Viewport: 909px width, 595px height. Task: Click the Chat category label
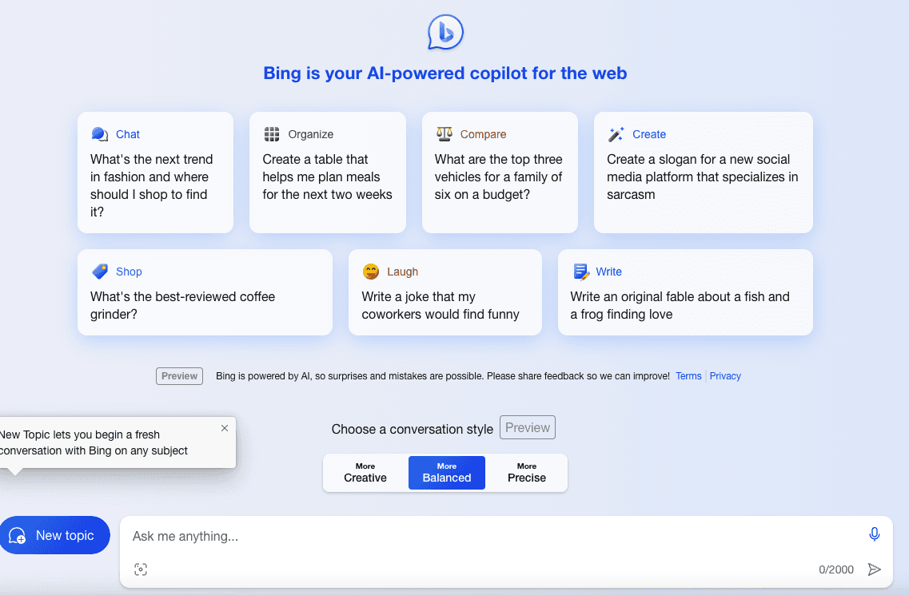tap(128, 134)
